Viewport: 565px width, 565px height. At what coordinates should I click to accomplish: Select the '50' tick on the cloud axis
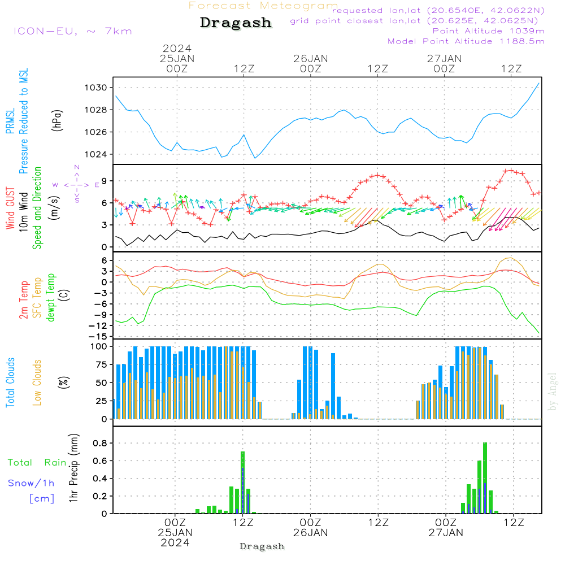102,383
